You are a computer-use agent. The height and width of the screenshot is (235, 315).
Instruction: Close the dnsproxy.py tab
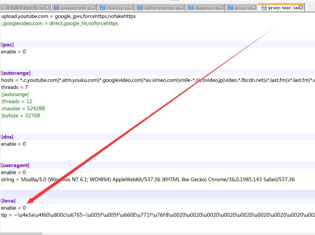(x=221, y=7)
